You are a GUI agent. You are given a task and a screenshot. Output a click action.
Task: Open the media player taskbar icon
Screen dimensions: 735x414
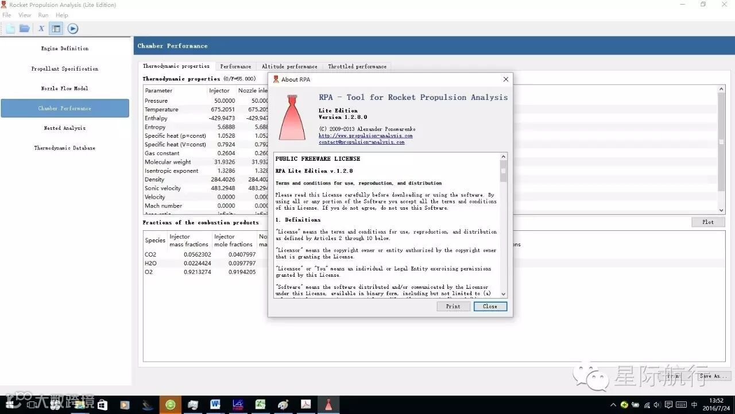125,405
